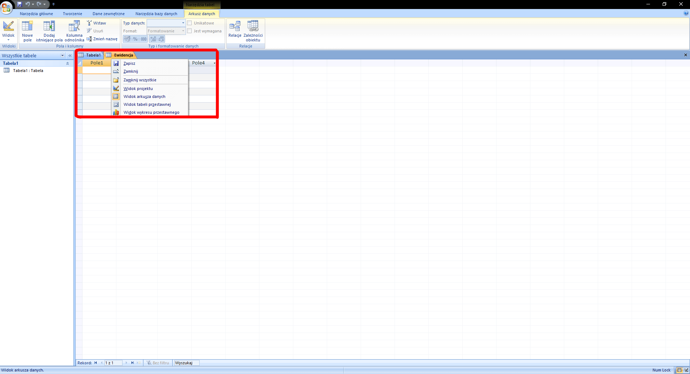
Task: Rename column with Zmień nazwę
Action: [x=102, y=39]
